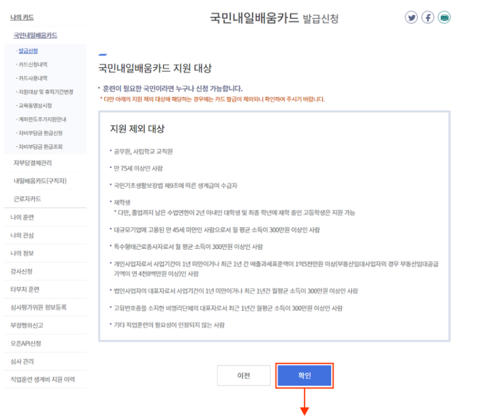The height and width of the screenshot is (418, 488).
Task: Open 카드사용내역 in the sidebar
Action: coord(33,78)
